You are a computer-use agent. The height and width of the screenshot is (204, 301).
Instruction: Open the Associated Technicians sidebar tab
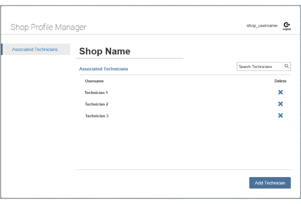[35, 49]
